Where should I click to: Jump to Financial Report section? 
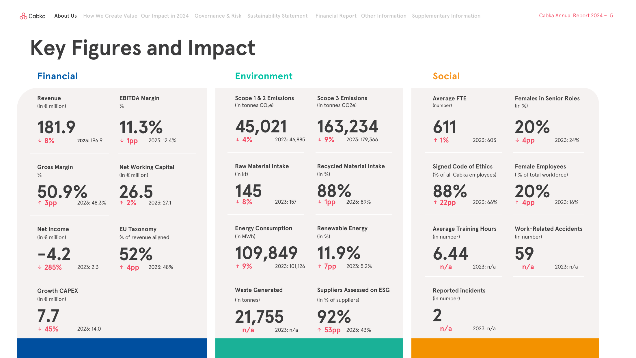pos(336,16)
